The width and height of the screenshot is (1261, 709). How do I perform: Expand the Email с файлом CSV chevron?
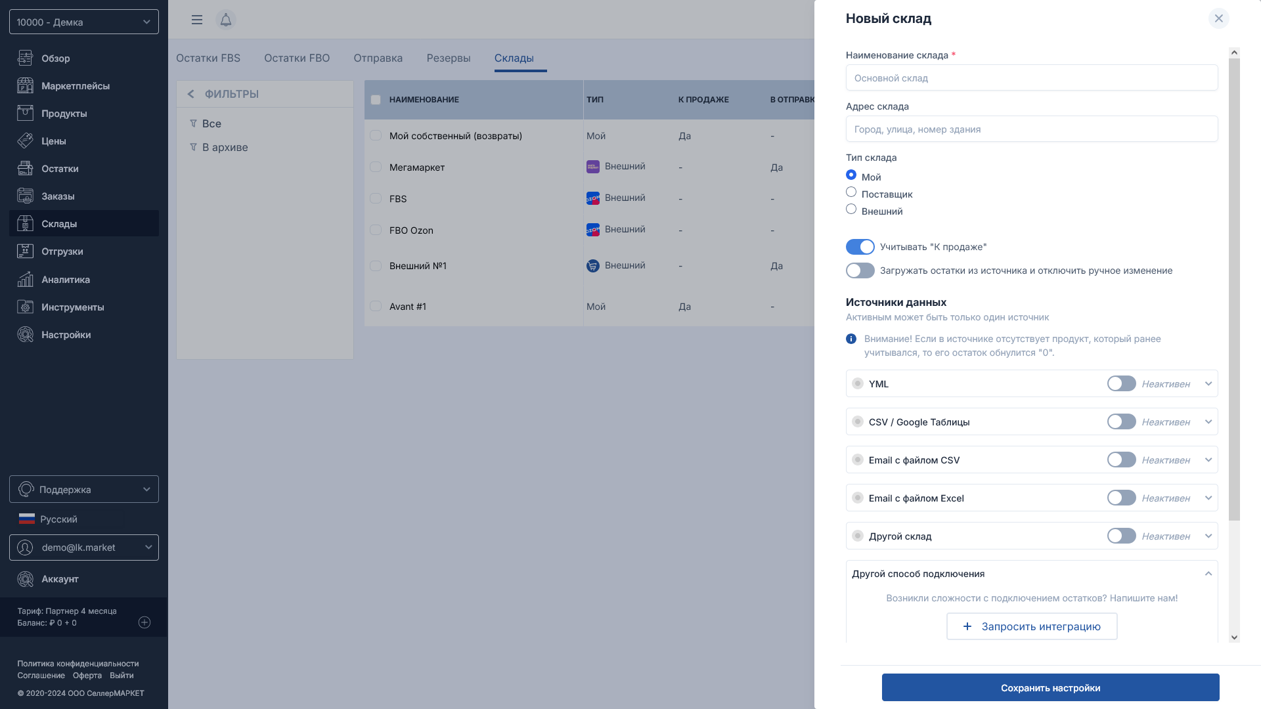click(x=1208, y=460)
